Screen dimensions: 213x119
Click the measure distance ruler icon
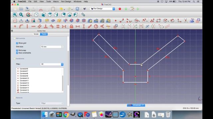coord(83,15)
